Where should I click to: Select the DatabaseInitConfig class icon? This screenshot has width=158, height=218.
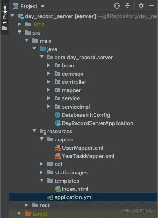(x=57, y=115)
